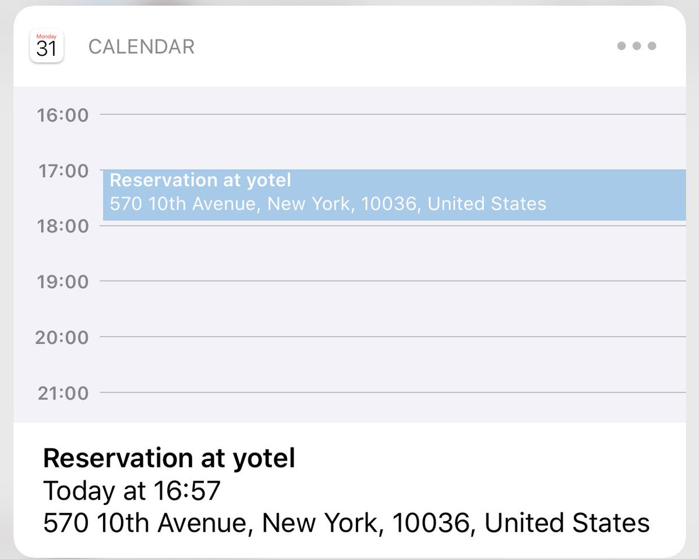Screen dimensions: 699x559
Task: Select the 19:00 empty time slot
Action: (x=393, y=281)
